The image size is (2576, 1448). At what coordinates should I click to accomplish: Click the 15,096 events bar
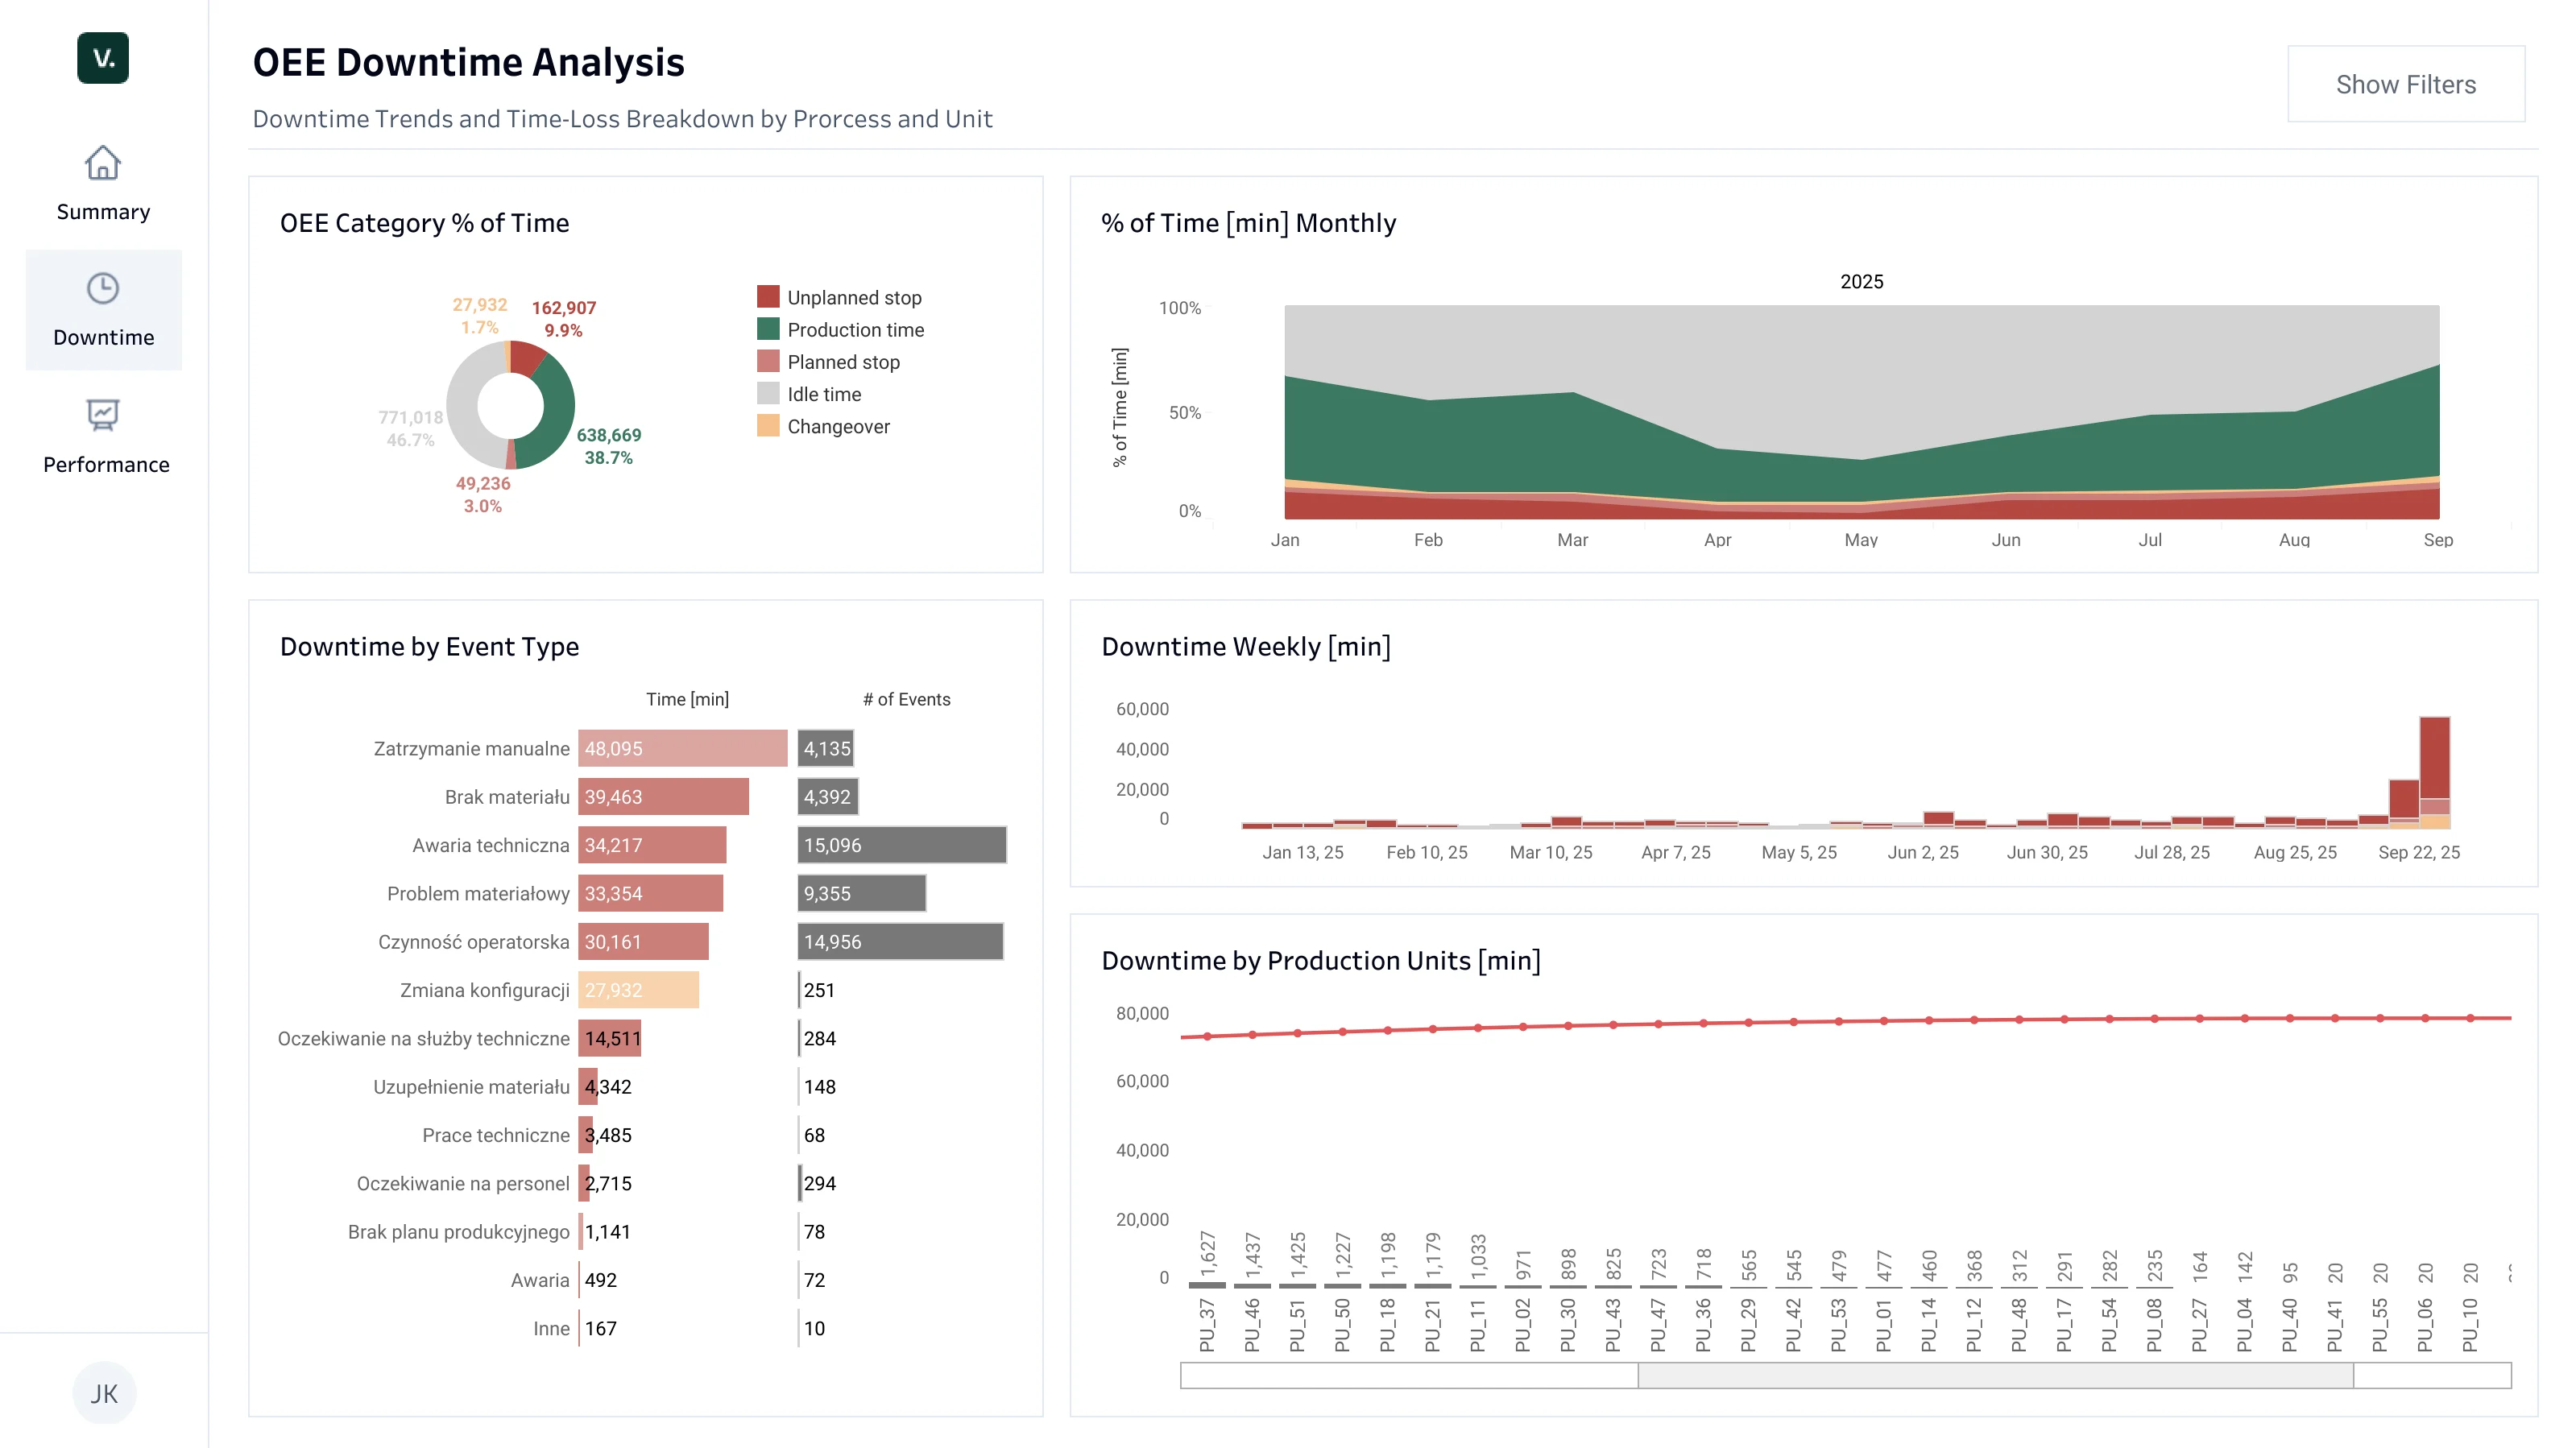click(x=902, y=845)
